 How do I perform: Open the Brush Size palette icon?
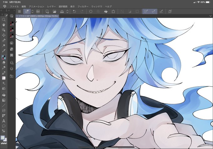click(12, 36)
